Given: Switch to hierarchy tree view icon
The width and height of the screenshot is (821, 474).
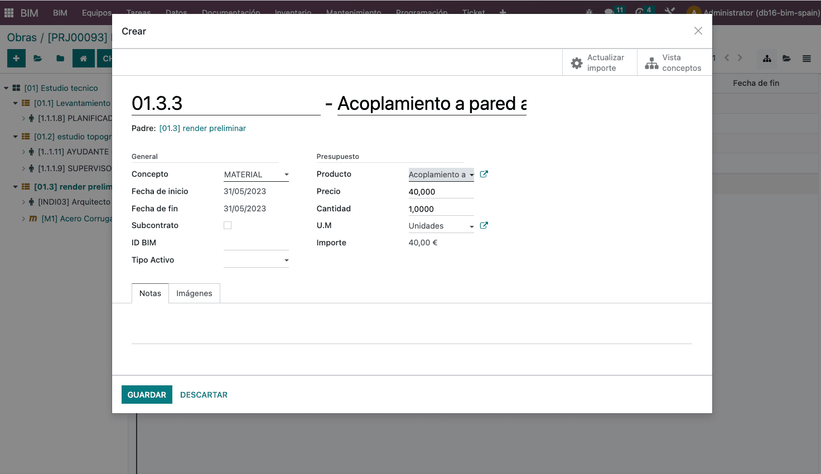Looking at the screenshot, I should click(767, 59).
